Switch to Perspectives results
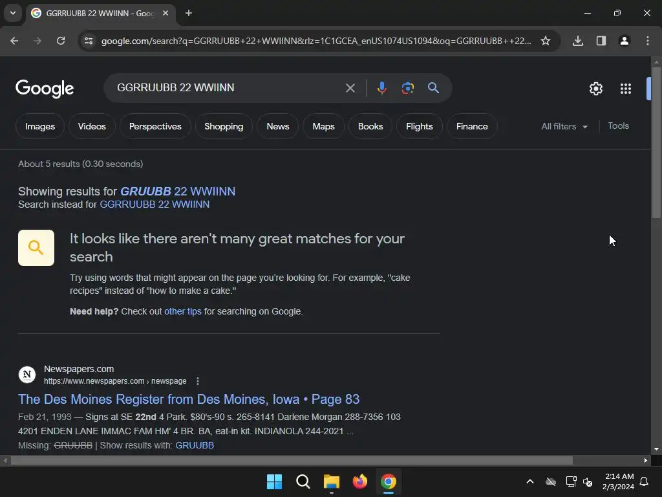Viewport: 662px width, 497px height. tap(155, 126)
